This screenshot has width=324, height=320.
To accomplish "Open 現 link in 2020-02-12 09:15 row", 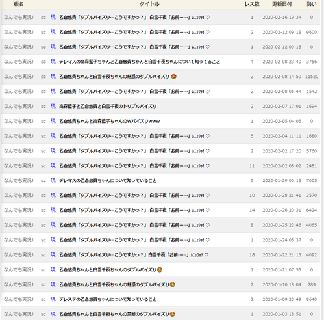I will coord(53,47).
